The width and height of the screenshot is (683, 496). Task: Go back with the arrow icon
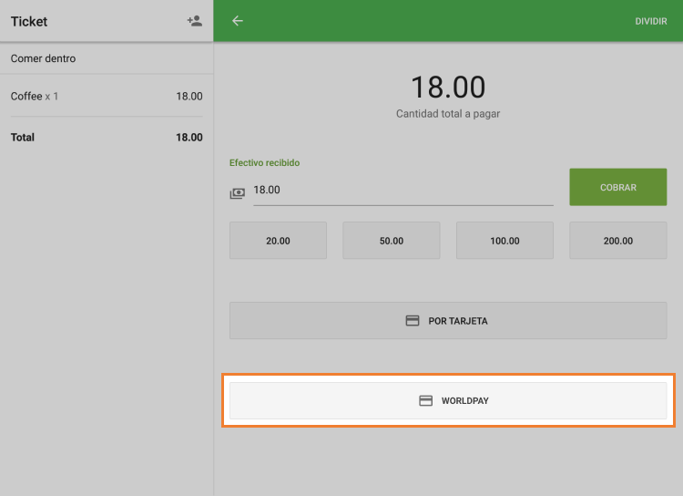[x=238, y=21]
